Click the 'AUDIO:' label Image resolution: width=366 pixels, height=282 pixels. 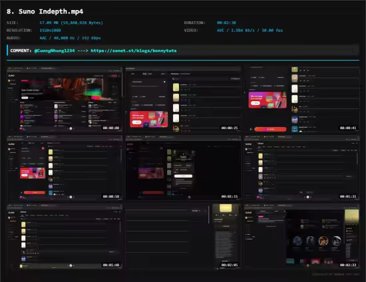coord(13,38)
